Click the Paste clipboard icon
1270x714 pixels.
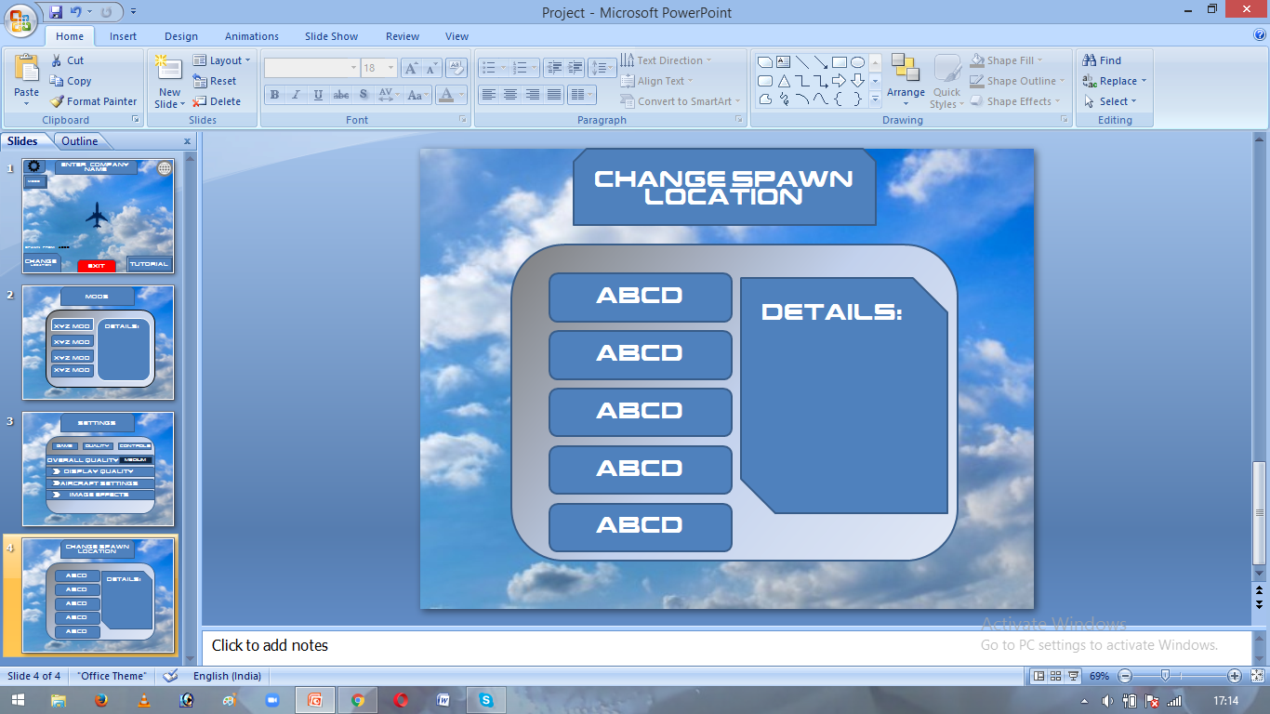(x=27, y=70)
